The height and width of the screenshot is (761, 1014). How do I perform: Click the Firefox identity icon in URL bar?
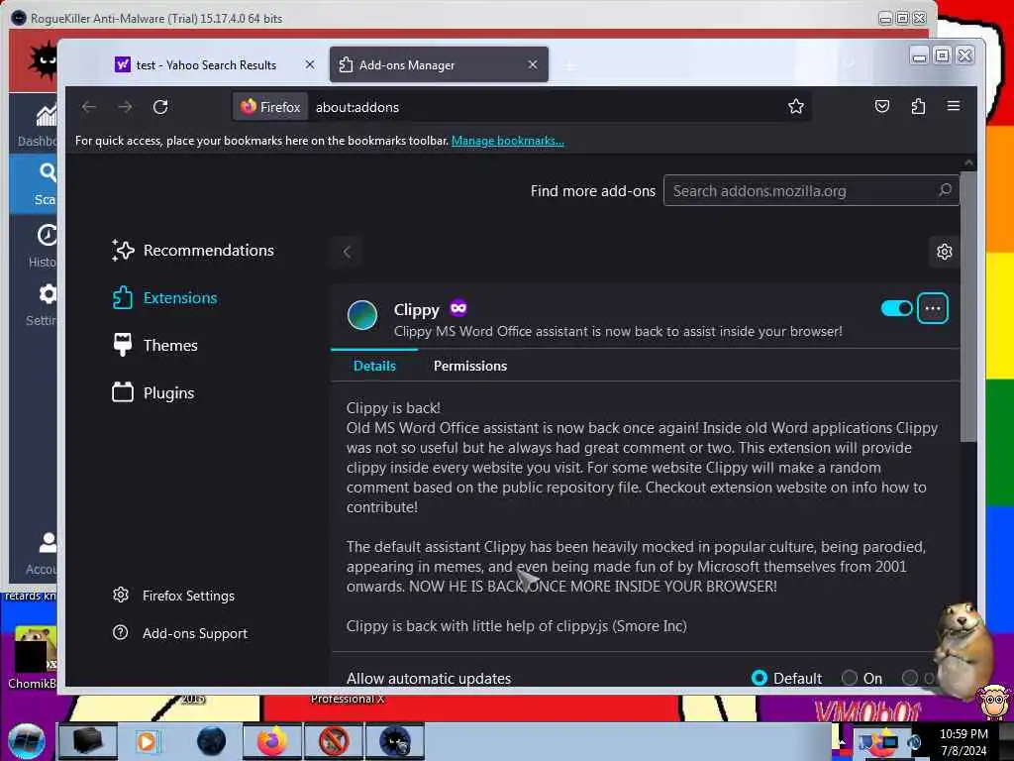pyautogui.click(x=270, y=107)
